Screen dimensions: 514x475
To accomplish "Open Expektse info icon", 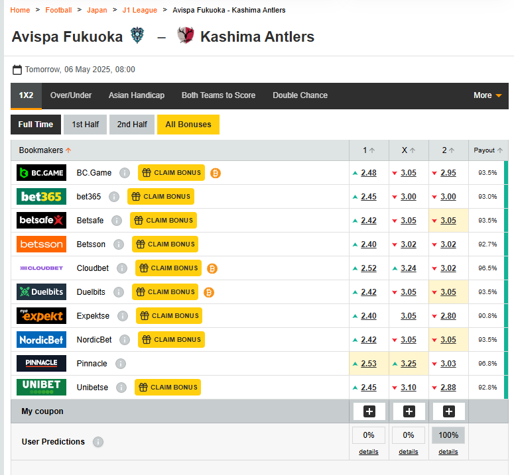I will click(x=123, y=316).
